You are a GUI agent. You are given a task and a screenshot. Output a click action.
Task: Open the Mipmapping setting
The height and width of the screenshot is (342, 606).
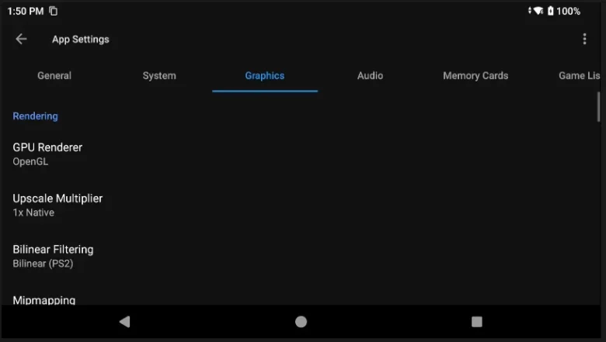(x=44, y=299)
